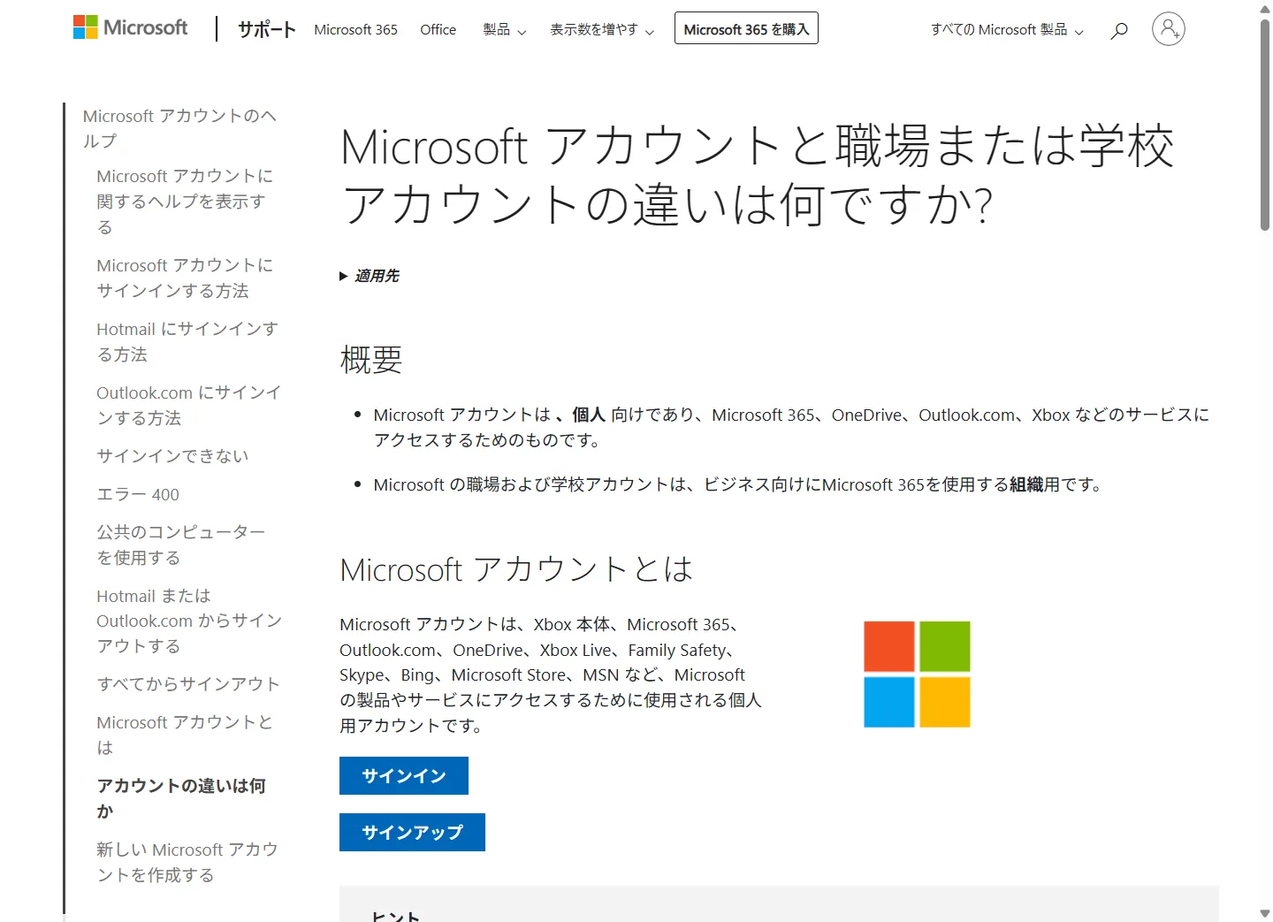The image size is (1273, 922).
Task: Open Office in top navigation
Action: coord(438,29)
